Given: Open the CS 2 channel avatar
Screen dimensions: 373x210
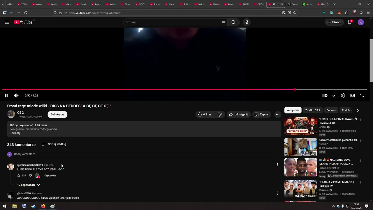Looking at the screenshot, I should (x=11, y=114).
